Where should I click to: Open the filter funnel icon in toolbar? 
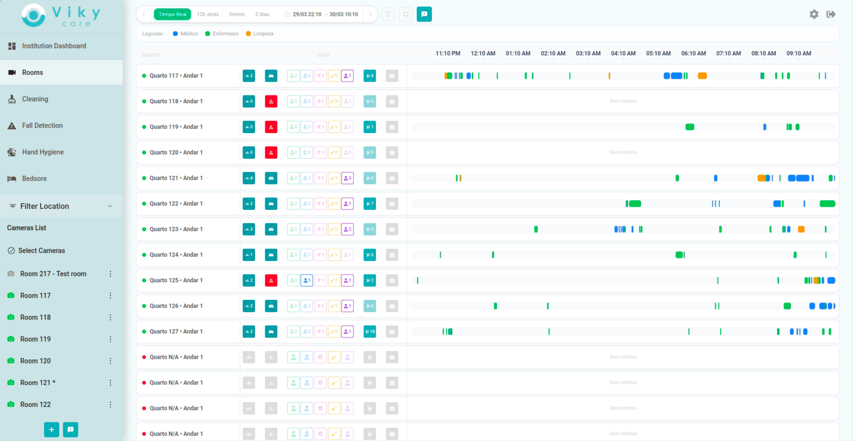388,14
